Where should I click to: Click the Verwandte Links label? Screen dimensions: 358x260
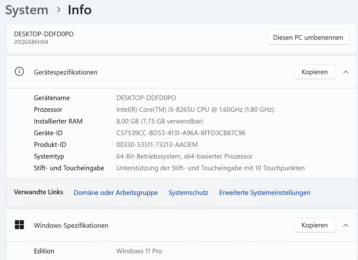pos(39,192)
